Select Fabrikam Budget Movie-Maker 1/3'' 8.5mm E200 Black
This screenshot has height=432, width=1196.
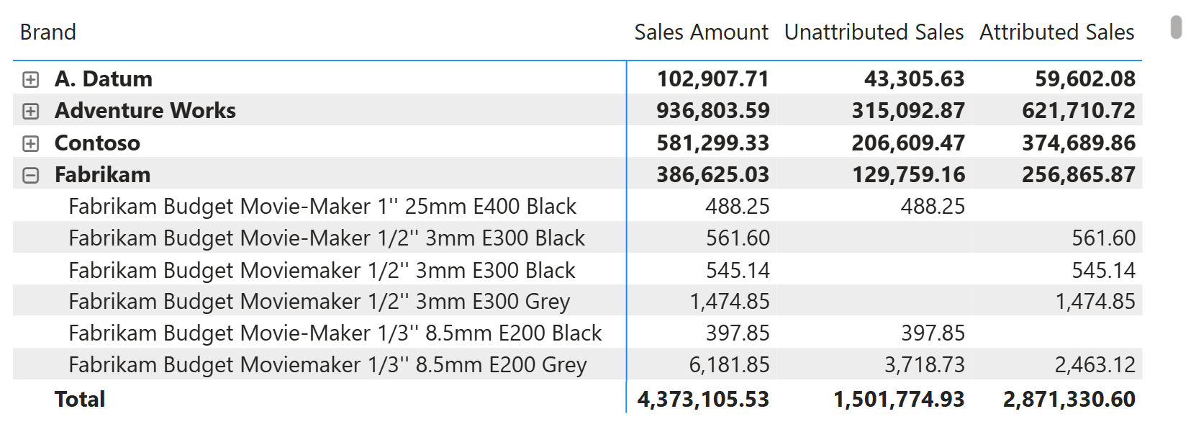[335, 333]
